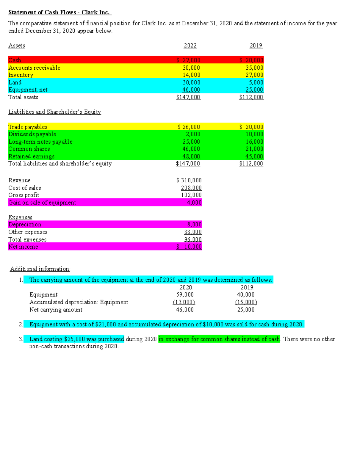The height and width of the screenshot is (462, 357).
Task: Select "Total liabilities and shareholder's equity" label
Action: [x=60, y=164]
